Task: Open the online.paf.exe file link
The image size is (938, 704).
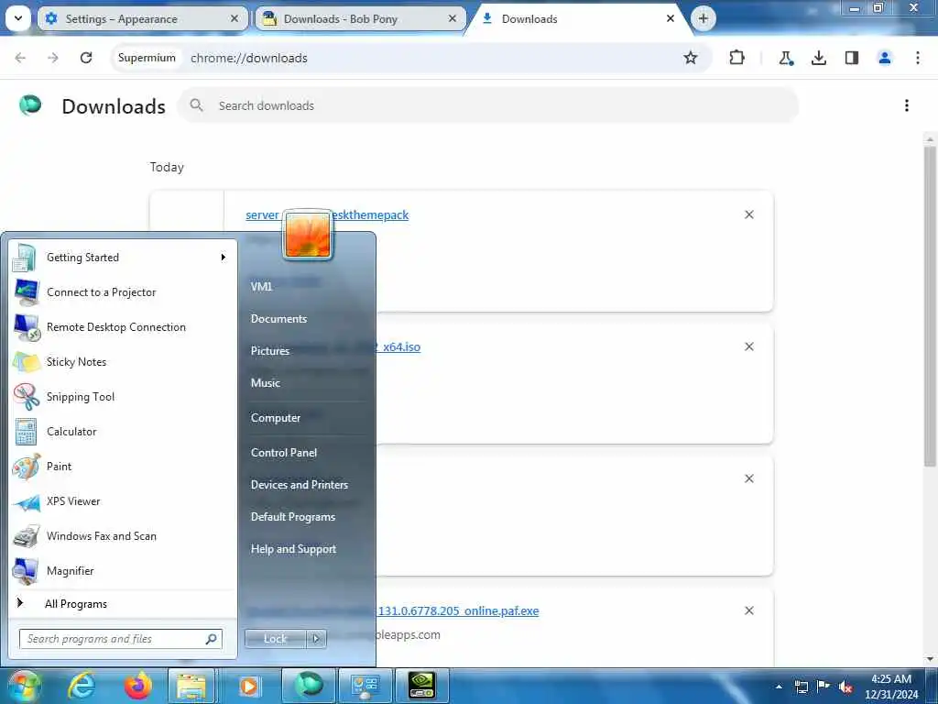Action: coord(459,611)
